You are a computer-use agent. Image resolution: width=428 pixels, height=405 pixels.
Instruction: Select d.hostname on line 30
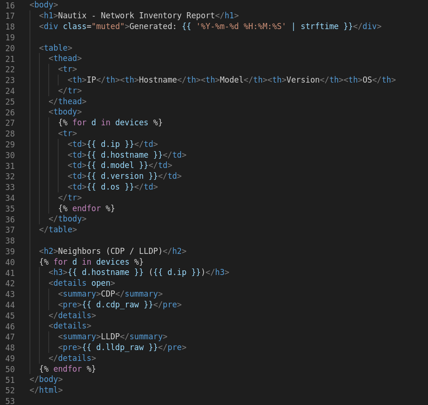click(126, 154)
